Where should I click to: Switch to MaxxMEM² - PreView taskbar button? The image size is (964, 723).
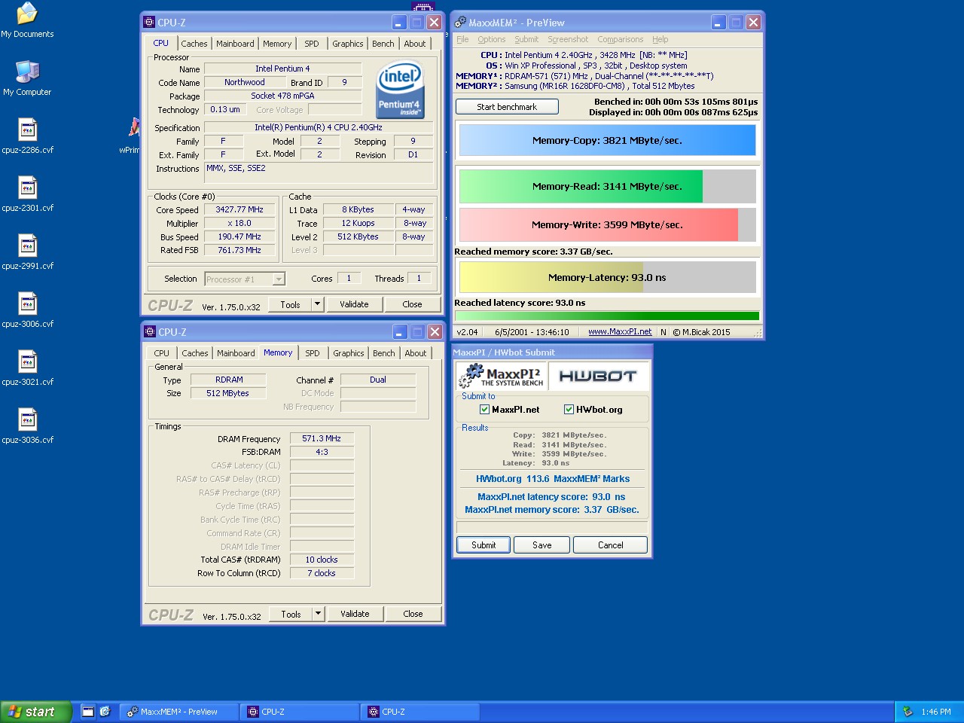tap(179, 711)
